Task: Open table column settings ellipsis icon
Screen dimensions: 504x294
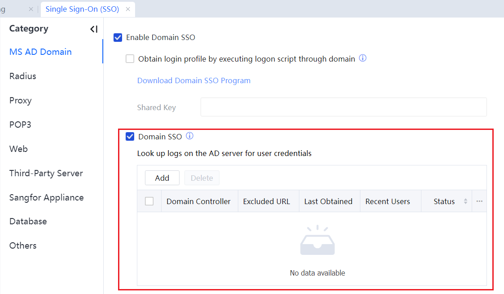Action: point(479,201)
